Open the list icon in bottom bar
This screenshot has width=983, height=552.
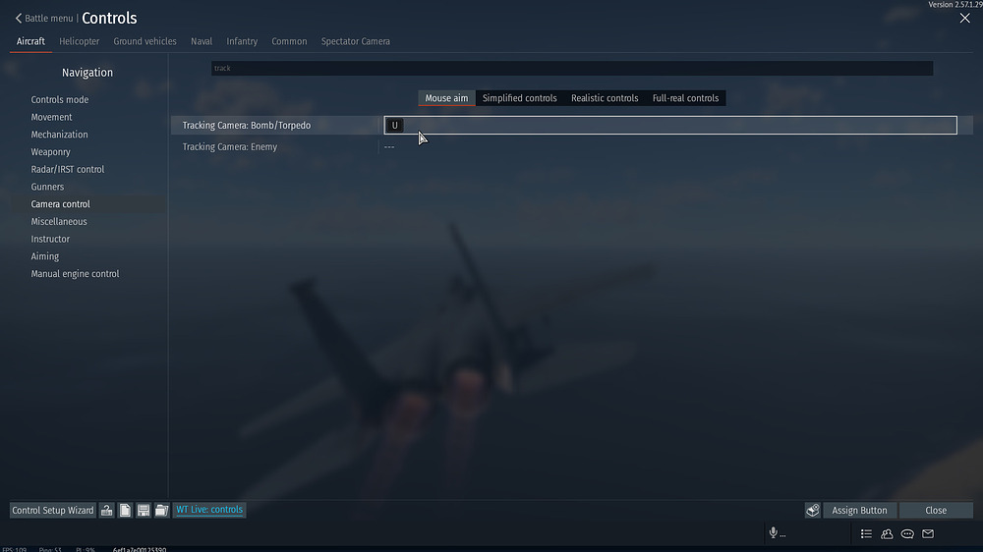(x=866, y=534)
